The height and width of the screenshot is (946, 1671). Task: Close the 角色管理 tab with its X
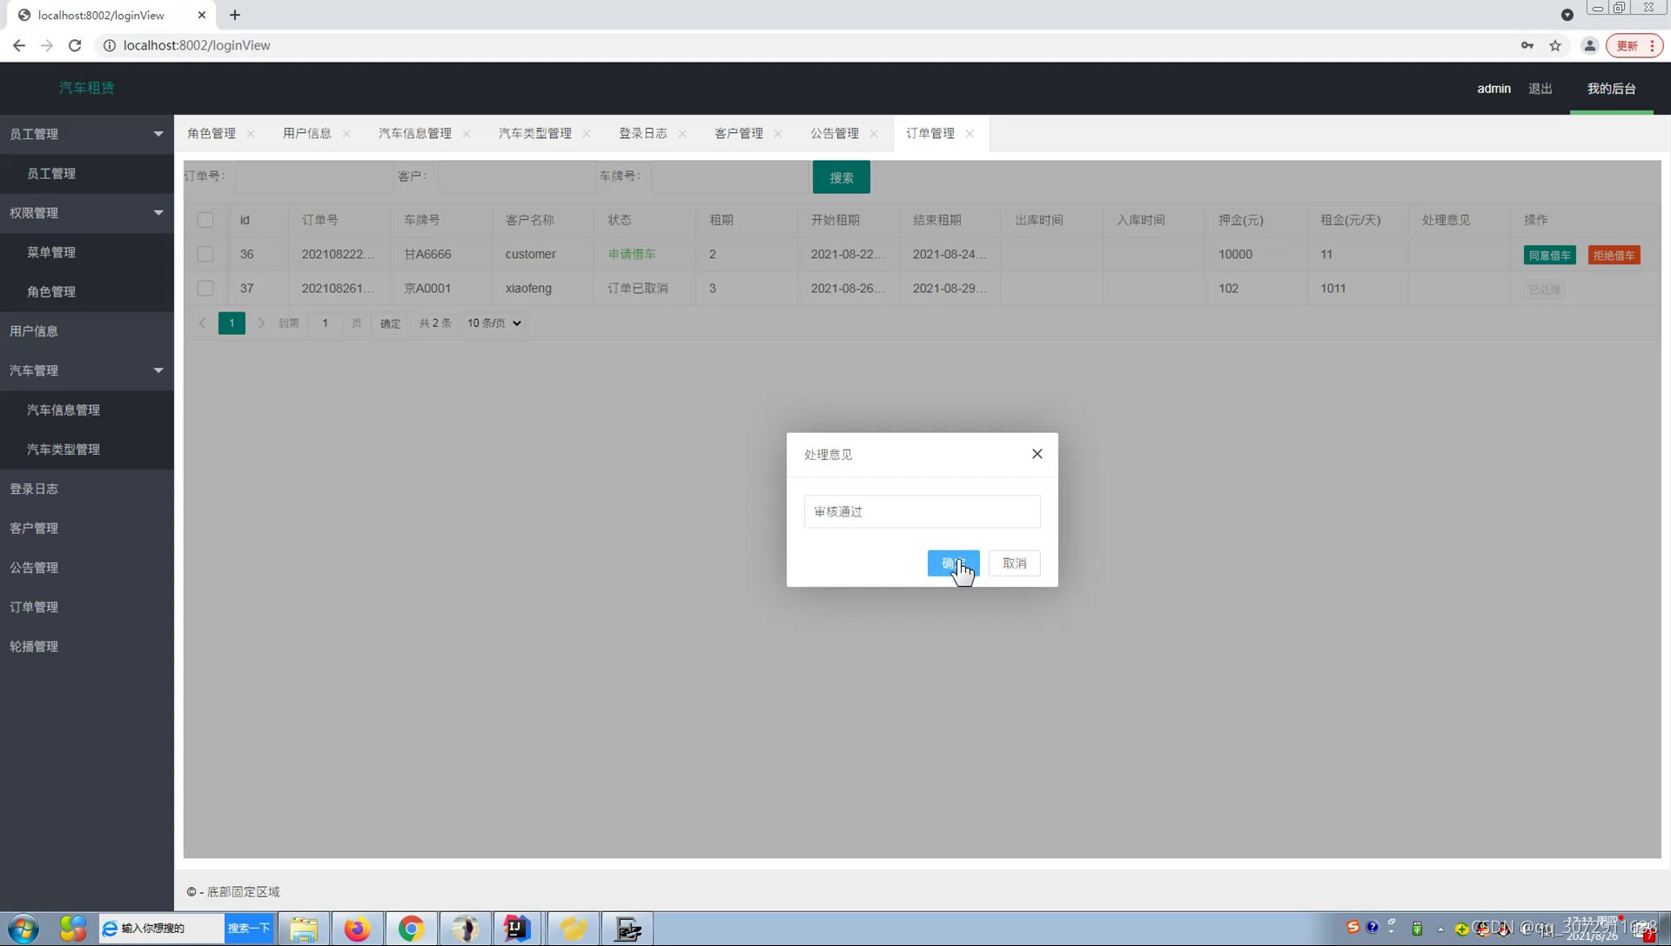251,134
